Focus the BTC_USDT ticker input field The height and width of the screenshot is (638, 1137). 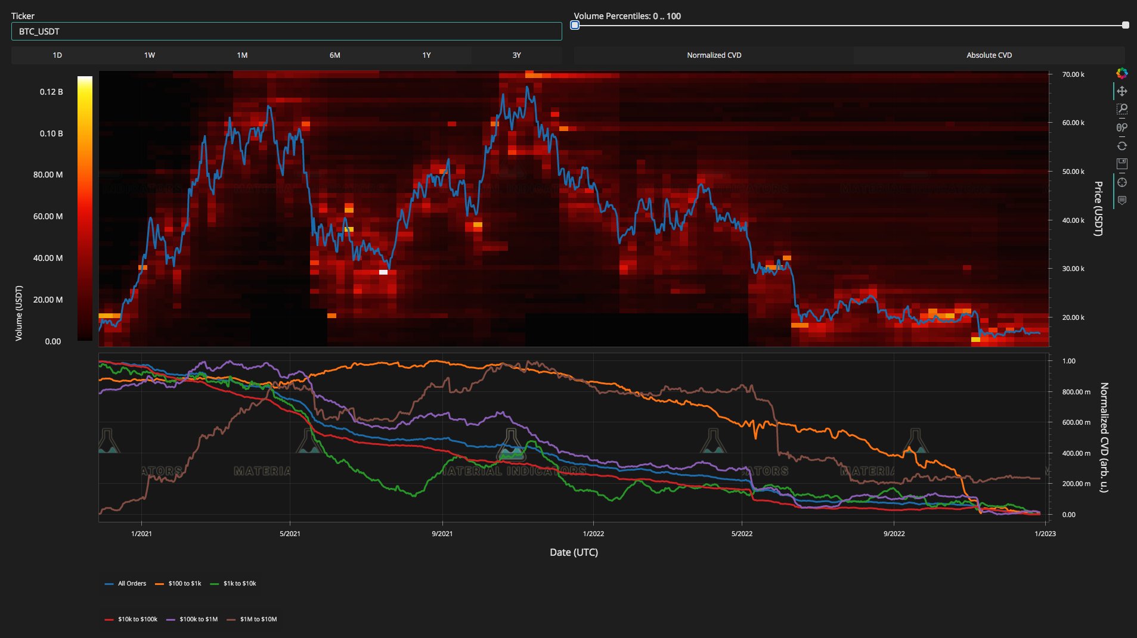tap(286, 32)
